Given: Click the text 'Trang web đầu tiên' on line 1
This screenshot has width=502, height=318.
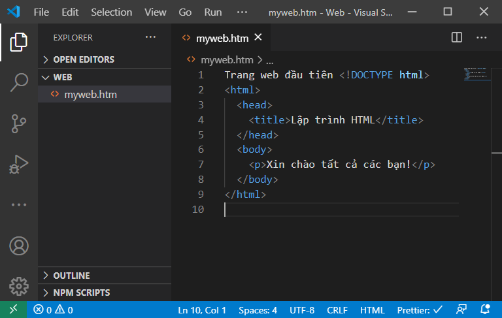Looking at the screenshot, I should point(278,75).
